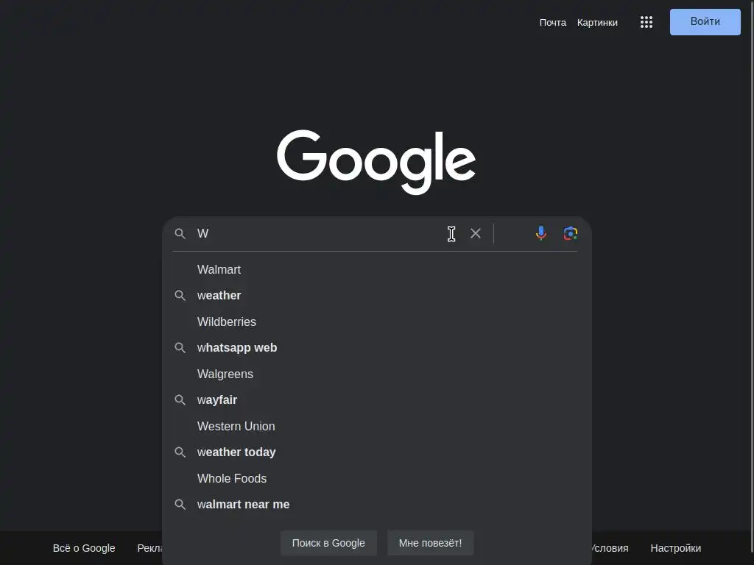This screenshot has width=754, height=565.
Task: Open 'Всё о Google' footer link
Action: coord(84,548)
